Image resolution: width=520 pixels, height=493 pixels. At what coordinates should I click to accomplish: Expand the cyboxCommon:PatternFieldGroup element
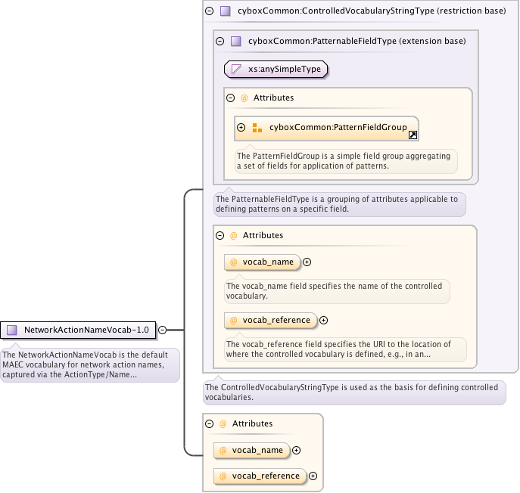tap(241, 127)
